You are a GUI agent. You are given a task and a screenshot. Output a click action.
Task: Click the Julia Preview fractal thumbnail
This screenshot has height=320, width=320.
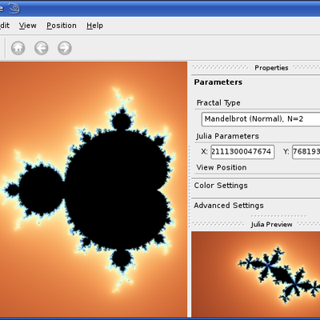[x=256, y=274]
